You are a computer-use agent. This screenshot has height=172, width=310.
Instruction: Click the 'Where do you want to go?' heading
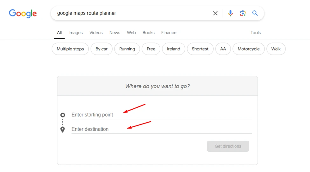[157, 86]
